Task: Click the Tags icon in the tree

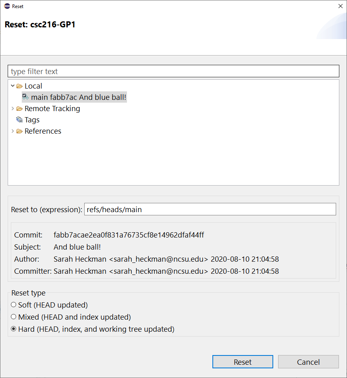Action: tap(19, 120)
